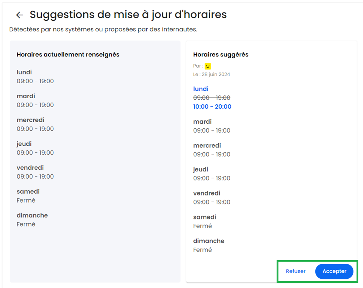This screenshot has width=363, height=288.
Task: Click the page title 'Suggestions de mise à jour d'horaires'
Action: pos(128,15)
